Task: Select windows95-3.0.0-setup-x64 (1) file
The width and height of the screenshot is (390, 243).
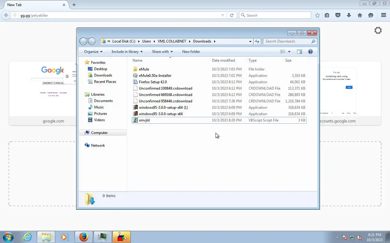Action: click(x=219, y=108)
